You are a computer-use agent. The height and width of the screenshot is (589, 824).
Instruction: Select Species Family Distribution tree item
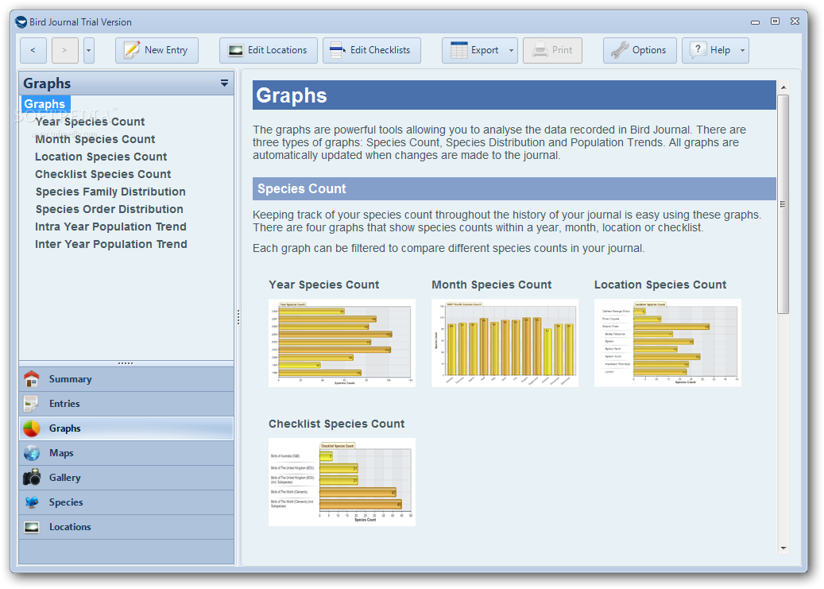[110, 192]
